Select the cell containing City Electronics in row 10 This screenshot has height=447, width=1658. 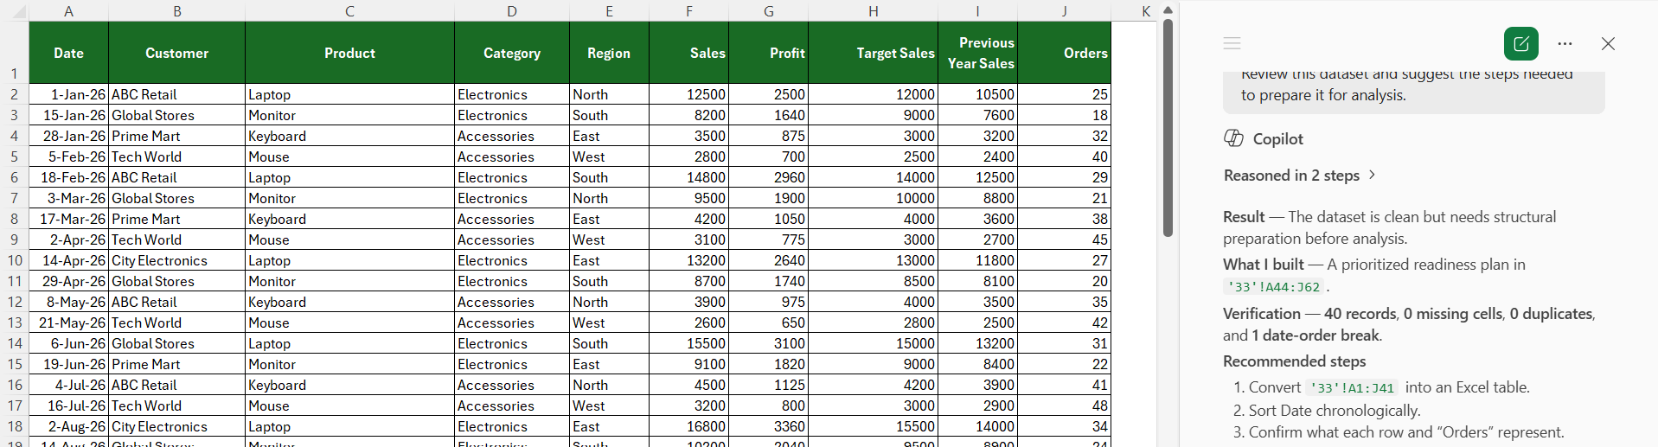click(177, 260)
